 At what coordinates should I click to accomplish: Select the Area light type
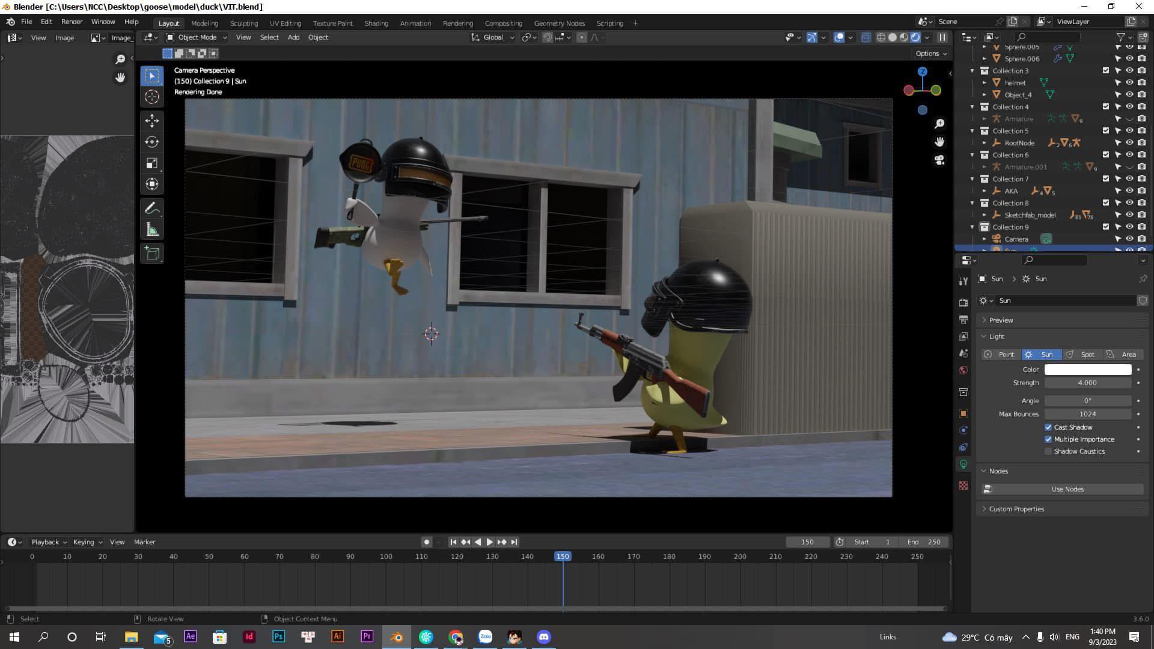(1123, 355)
